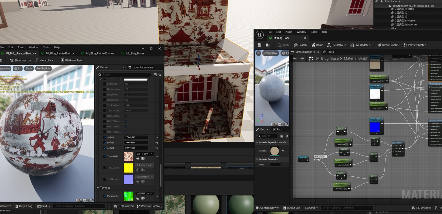This screenshot has height=214, width=442.
Task: Enable the Tex Normal override checkbox
Action: click(105, 179)
